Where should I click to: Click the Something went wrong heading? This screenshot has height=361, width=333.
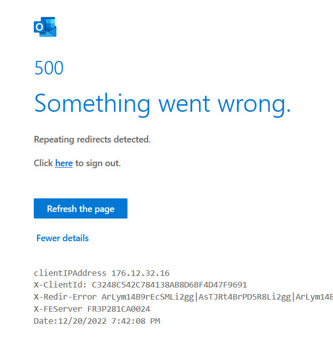click(x=162, y=103)
